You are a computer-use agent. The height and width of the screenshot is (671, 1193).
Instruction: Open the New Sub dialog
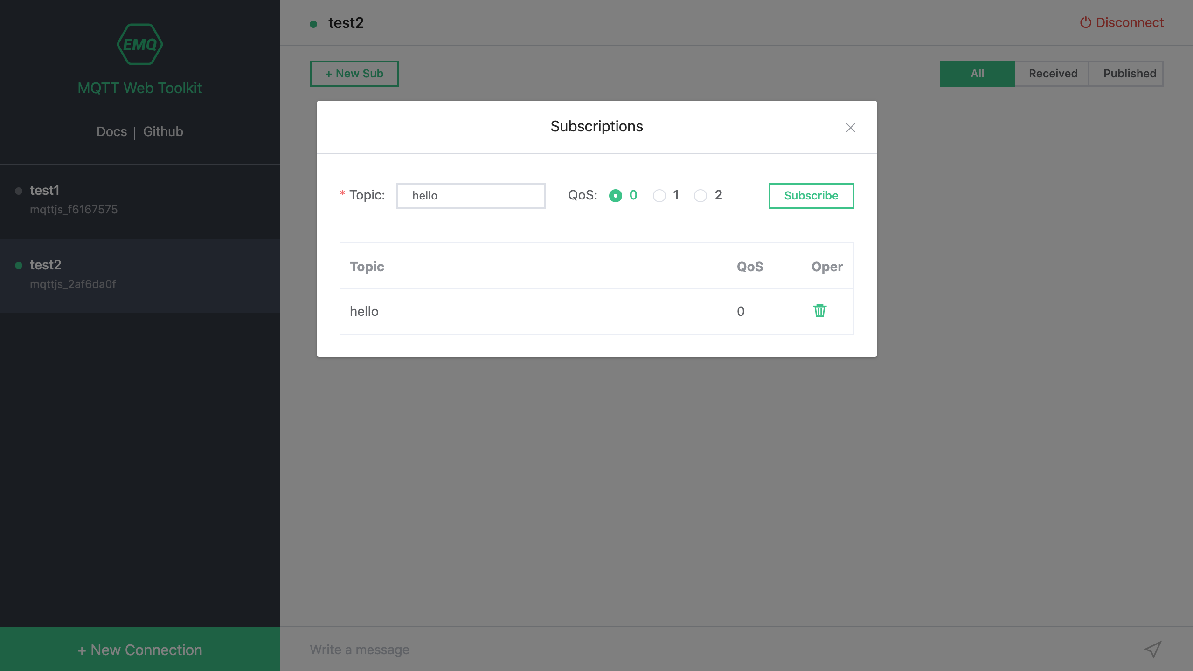[354, 73]
